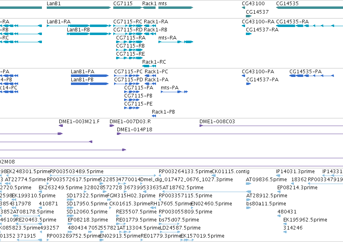Select the EK263249.5prime EST label

(x=60, y=188)
